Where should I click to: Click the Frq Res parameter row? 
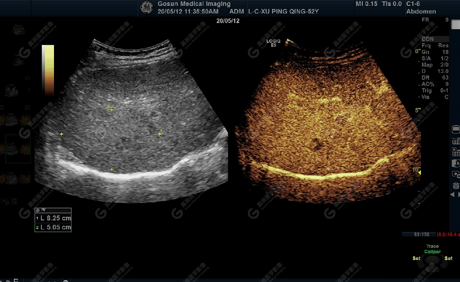[x=434, y=46]
